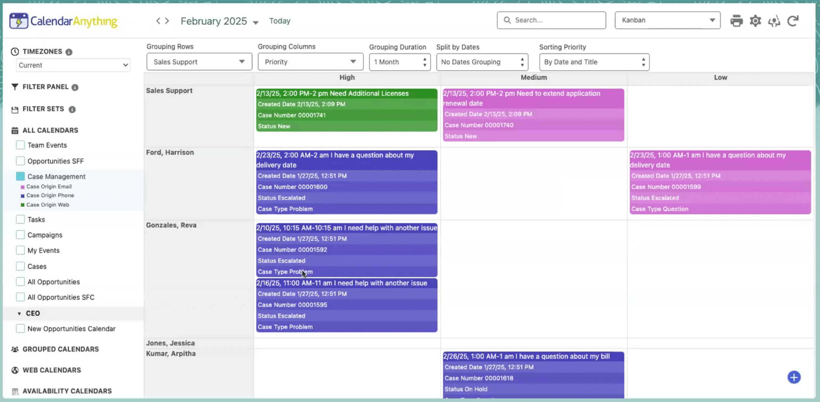Image resolution: width=820 pixels, height=402 pixels.
Task: Click the Filter Sets save icon
Action: [15, 109]
